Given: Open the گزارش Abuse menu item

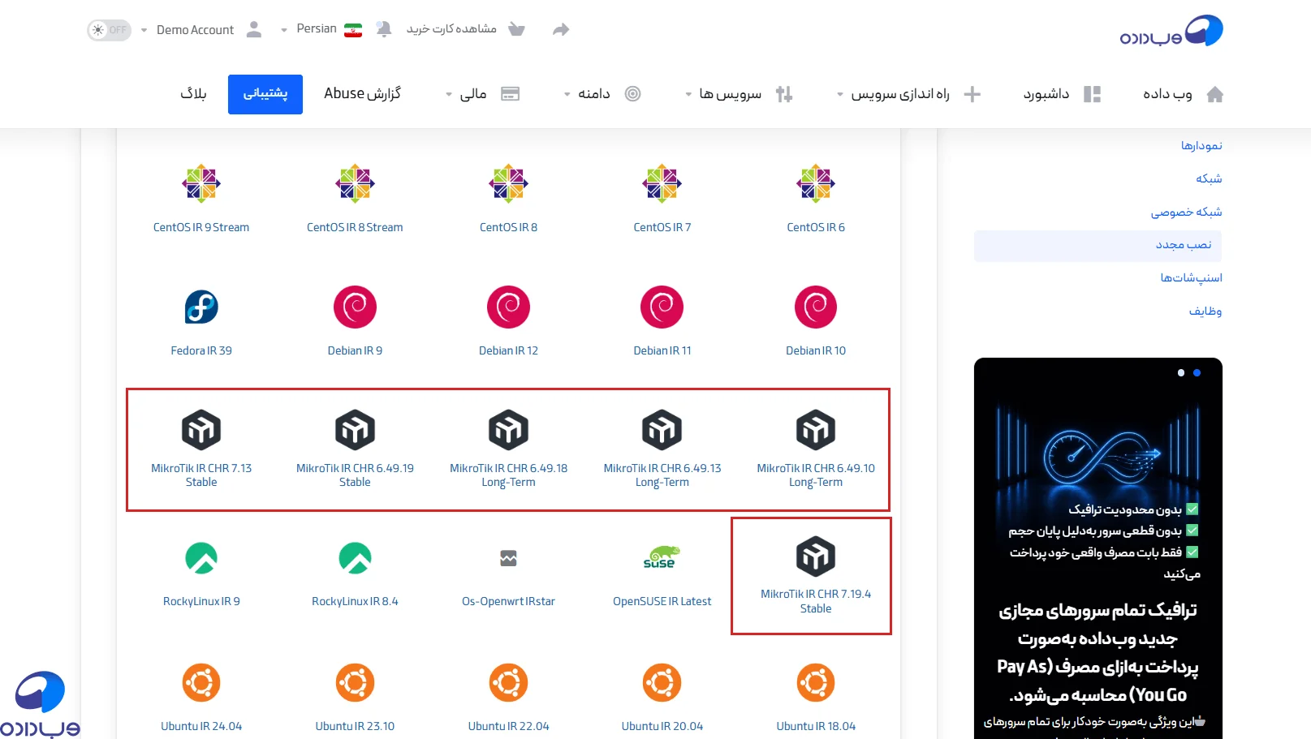Looking at the screenshot, I should 362,93.
